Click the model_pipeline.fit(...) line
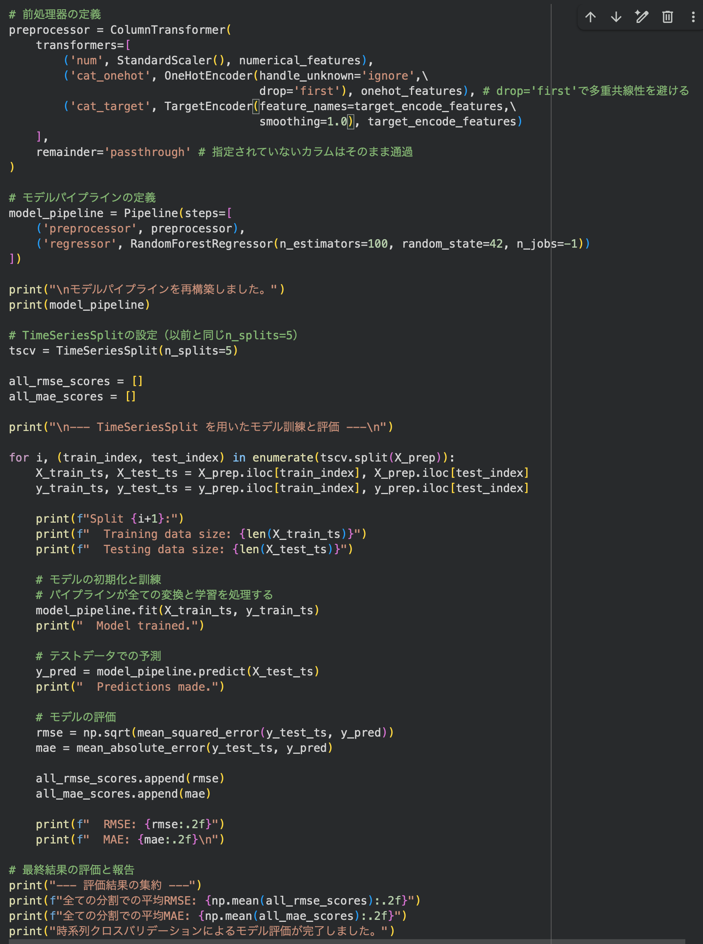 point(178,610)
